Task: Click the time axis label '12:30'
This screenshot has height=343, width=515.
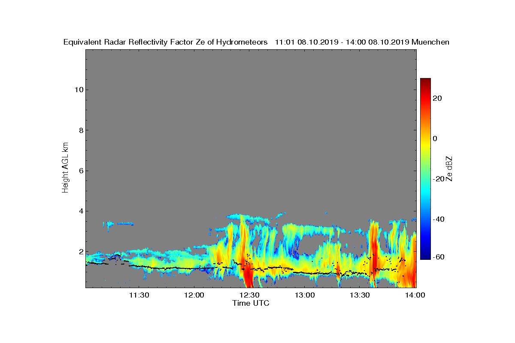Action: [249, 295]
